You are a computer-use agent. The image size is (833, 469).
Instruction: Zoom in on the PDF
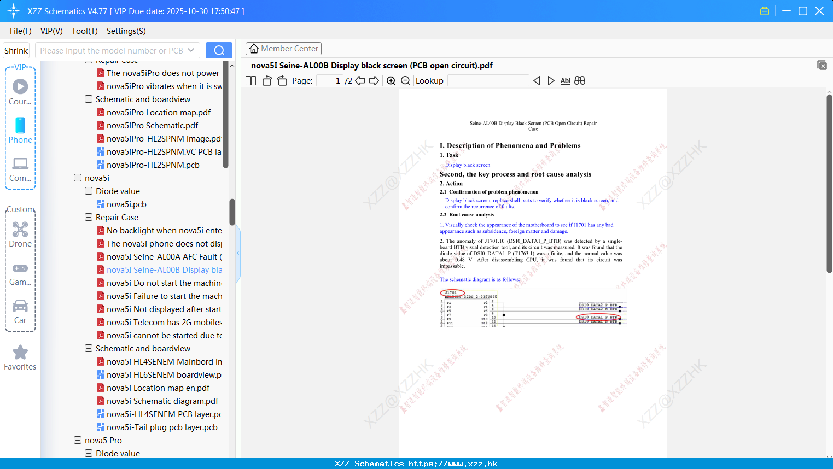click(x=391, y=81)
